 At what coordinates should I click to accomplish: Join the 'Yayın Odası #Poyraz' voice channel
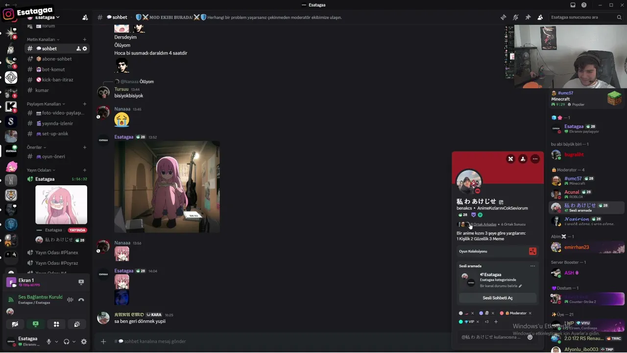57,263
